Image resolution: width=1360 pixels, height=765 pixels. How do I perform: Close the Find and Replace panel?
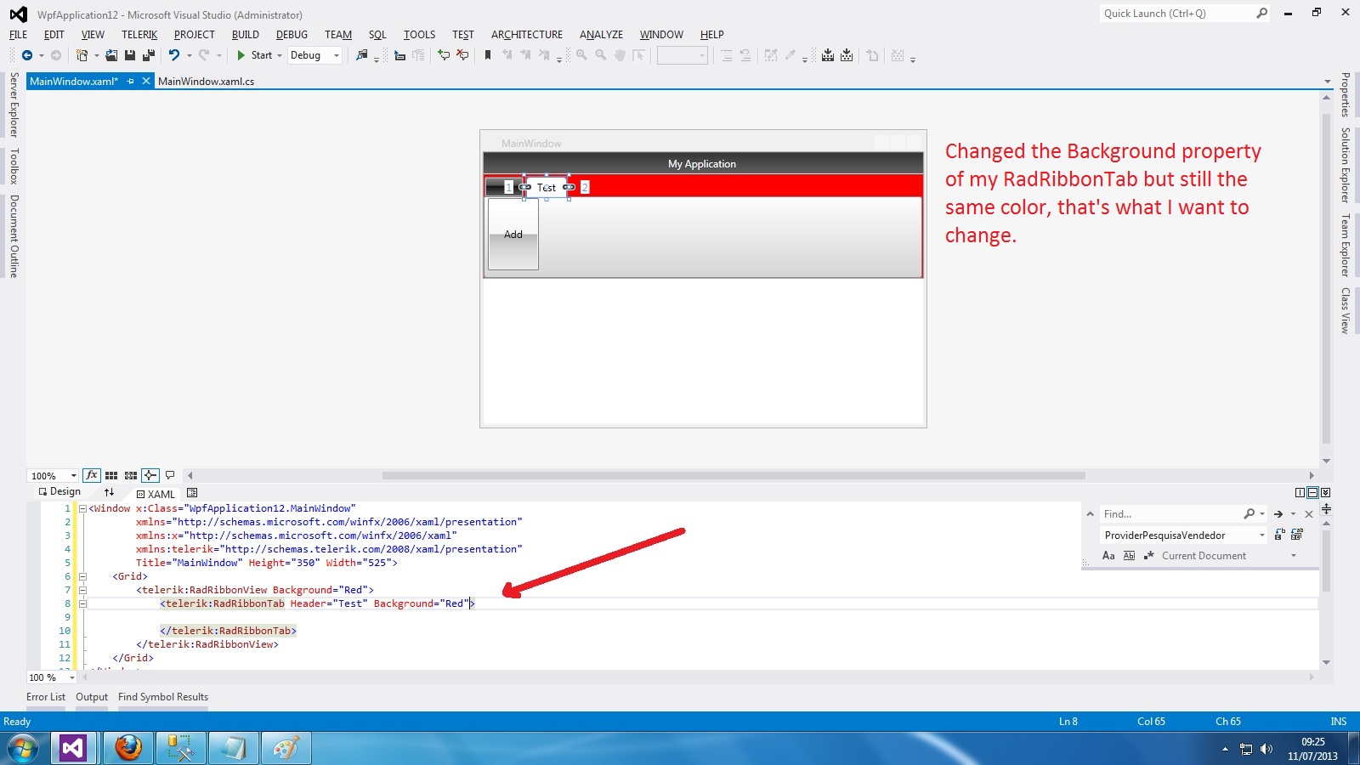1309,514
